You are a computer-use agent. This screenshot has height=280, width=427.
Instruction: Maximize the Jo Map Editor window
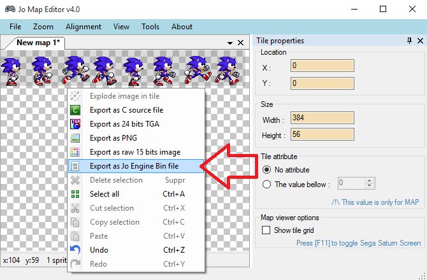(x=383, y=9)
